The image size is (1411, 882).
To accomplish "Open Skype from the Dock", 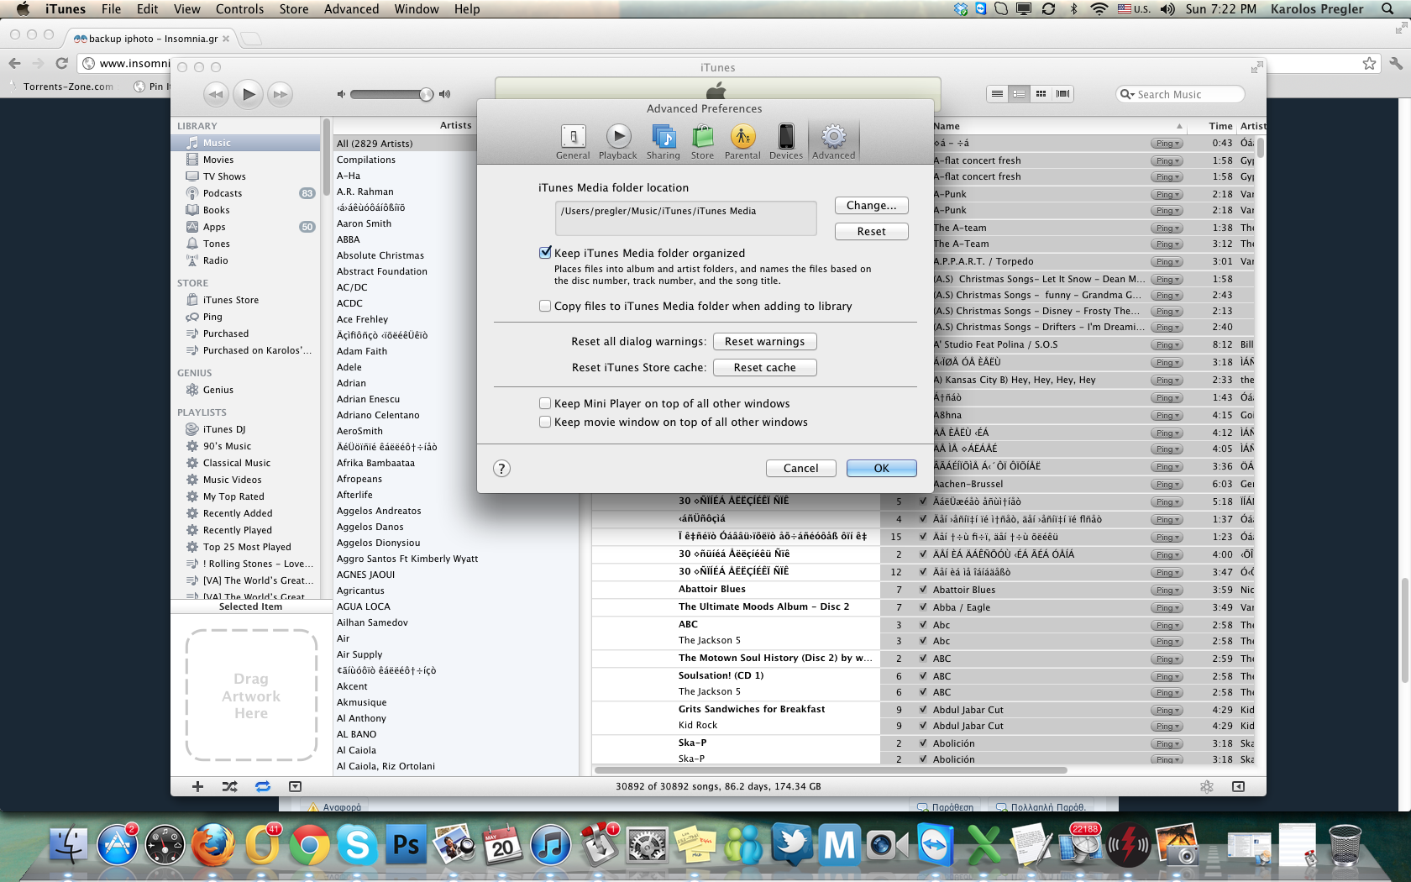I will click(358, 844).
